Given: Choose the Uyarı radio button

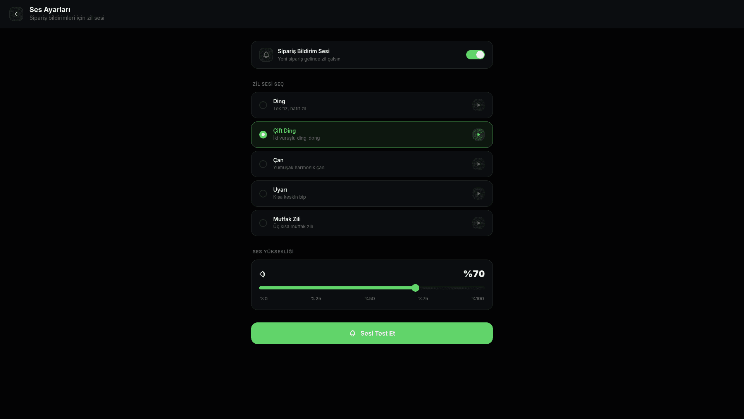Looking at the screenshot, I should [x=263, y=194].
